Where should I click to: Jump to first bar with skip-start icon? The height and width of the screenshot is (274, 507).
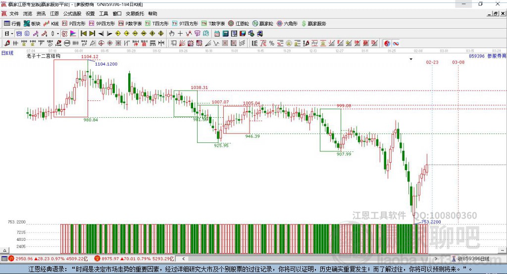(x=83, y=34)
